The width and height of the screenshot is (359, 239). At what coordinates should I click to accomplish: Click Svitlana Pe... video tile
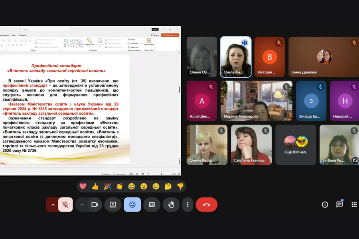pos(339,145)
